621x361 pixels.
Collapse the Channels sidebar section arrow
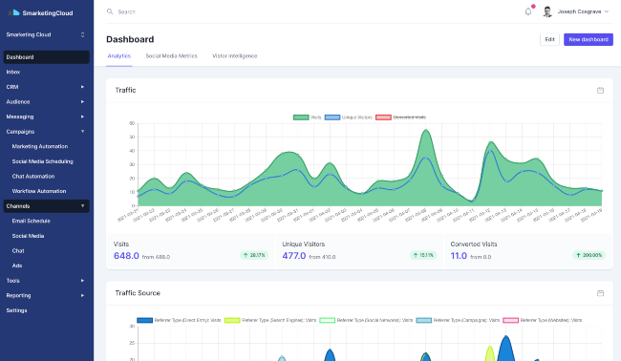pos(82,206)
